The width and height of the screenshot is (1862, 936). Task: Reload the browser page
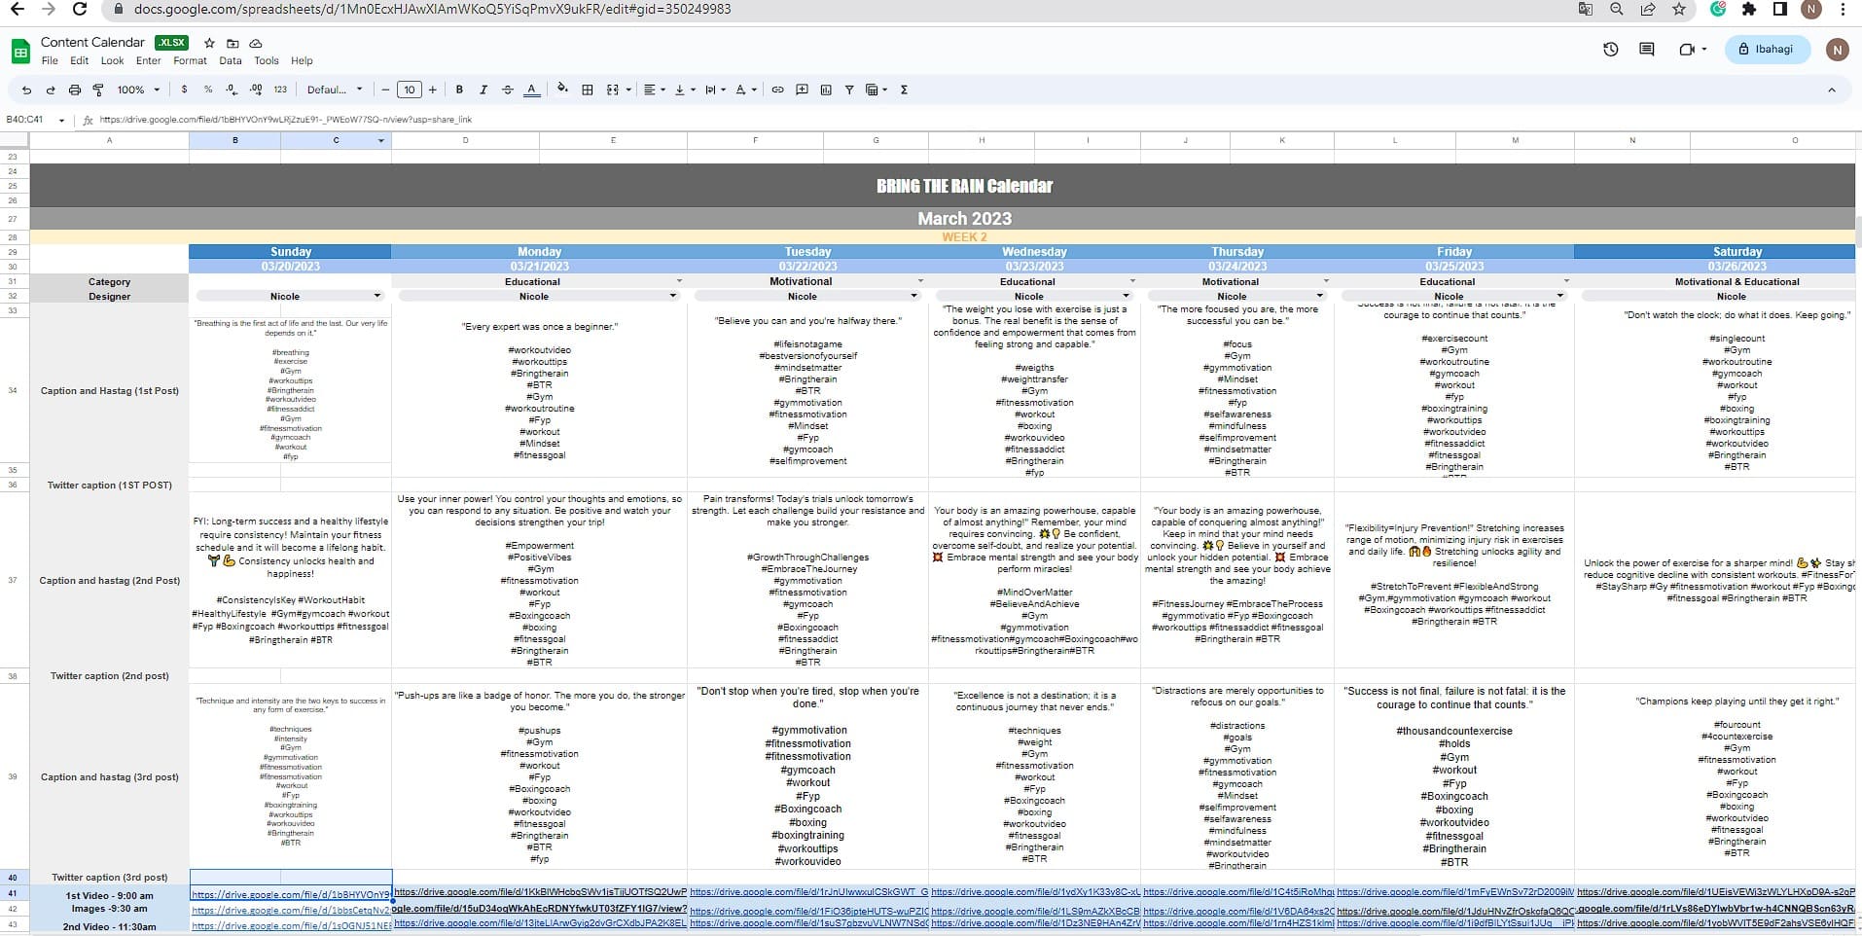pos(80,9)
